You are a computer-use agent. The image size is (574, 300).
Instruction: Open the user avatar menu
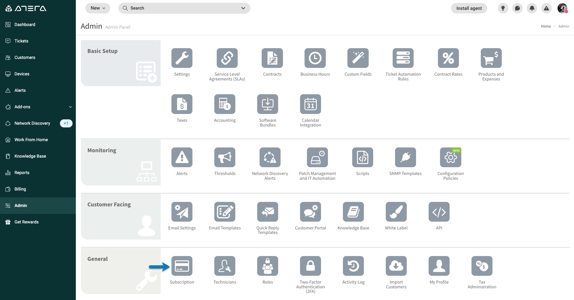click(563, 8)
